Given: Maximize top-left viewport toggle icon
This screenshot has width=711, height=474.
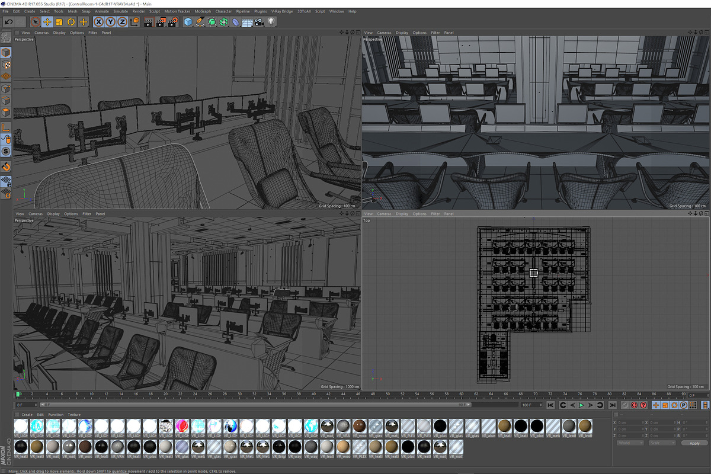Looking at the screenshot, I should (x=357, y=33).
